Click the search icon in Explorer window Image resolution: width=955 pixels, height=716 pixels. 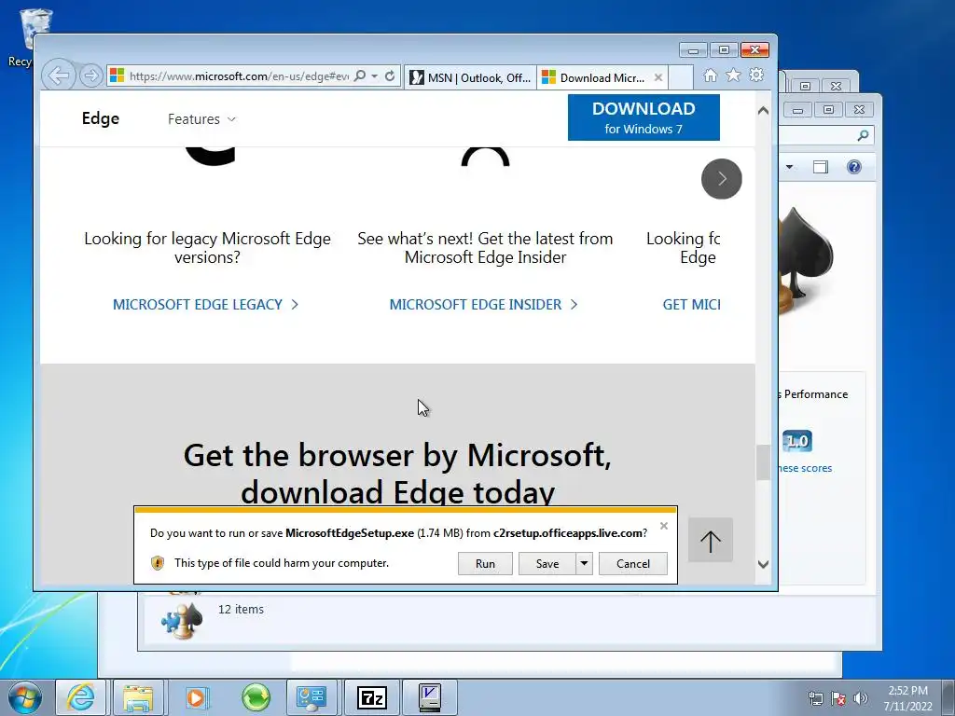(863, 135)
